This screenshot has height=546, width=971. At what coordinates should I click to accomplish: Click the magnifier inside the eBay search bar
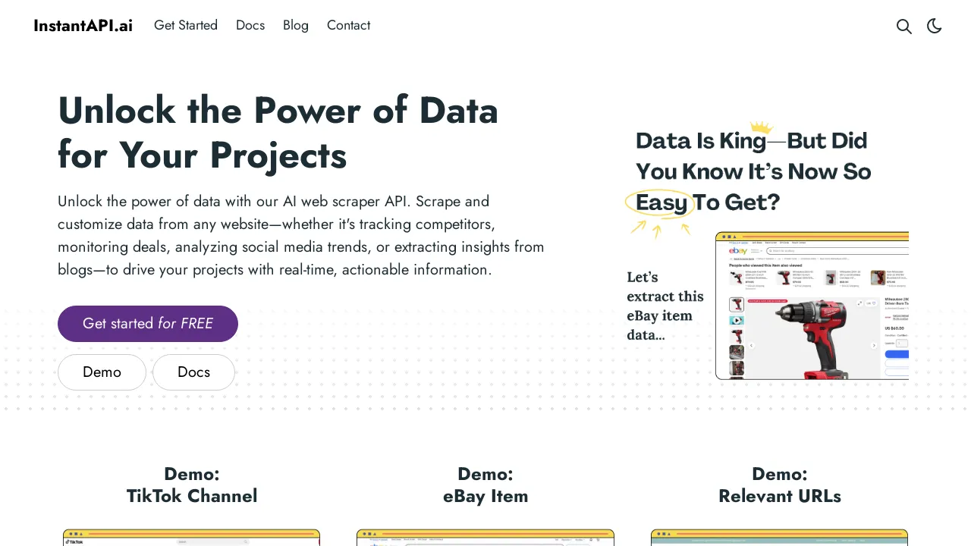(x=769, y=251)
